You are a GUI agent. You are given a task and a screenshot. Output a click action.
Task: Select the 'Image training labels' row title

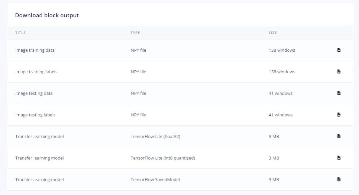click(x=36, y=72)
